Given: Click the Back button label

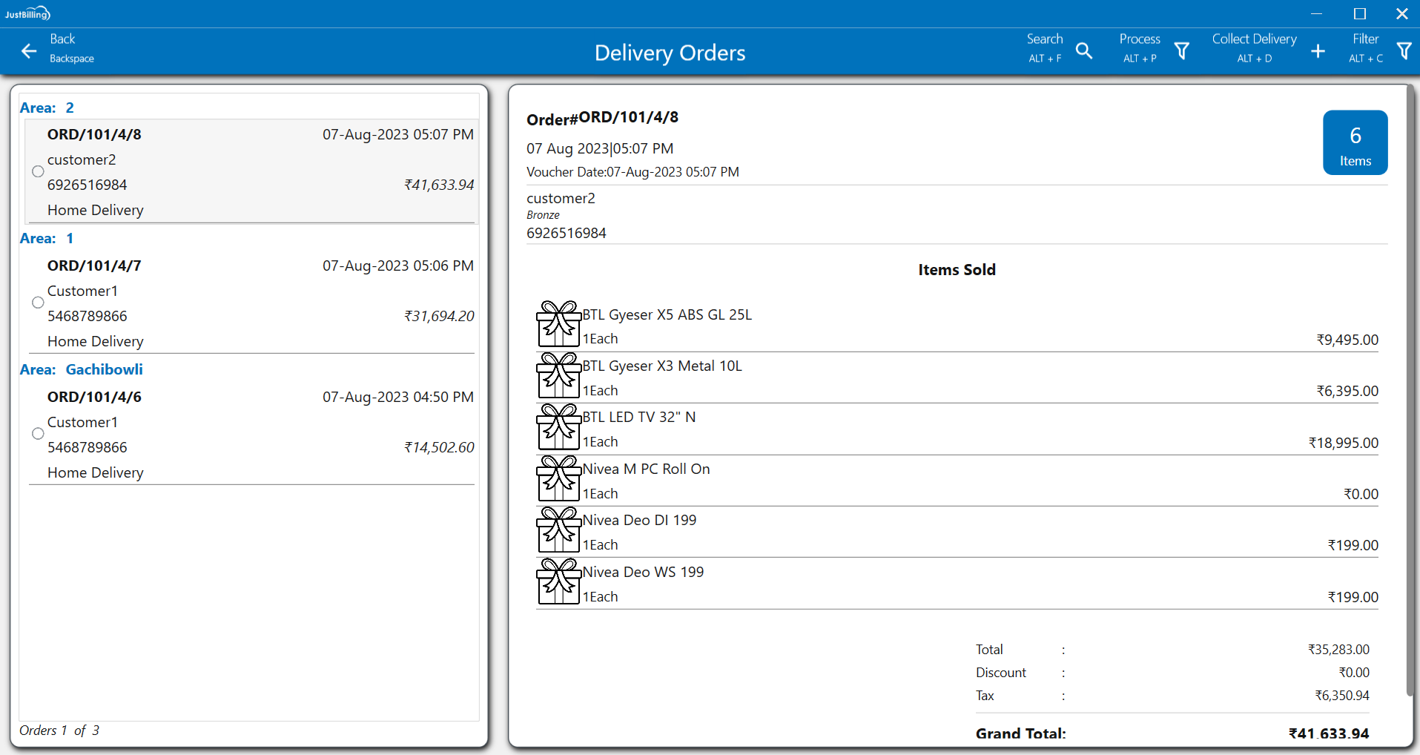Looking at the screenshot, I should click(x=63, y=39).
